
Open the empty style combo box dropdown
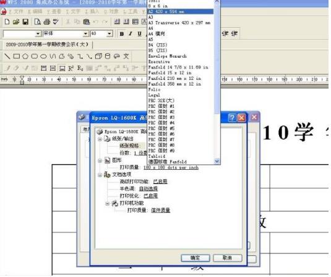38,33
